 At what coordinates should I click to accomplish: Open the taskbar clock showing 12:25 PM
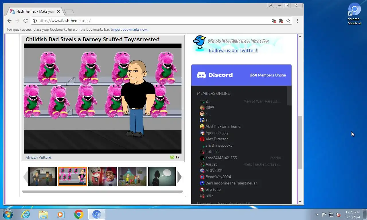coord(352,214)
